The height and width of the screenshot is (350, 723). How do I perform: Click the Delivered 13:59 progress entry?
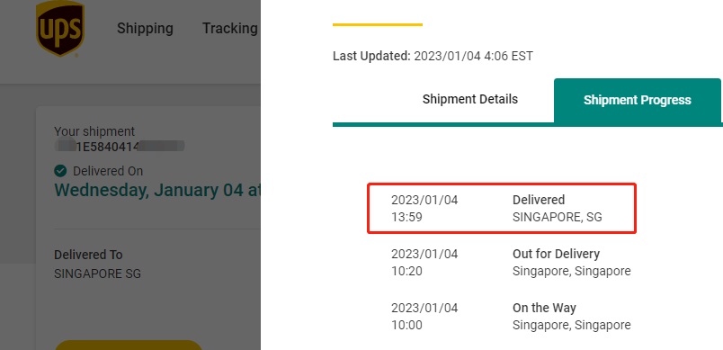pos(502,208)
